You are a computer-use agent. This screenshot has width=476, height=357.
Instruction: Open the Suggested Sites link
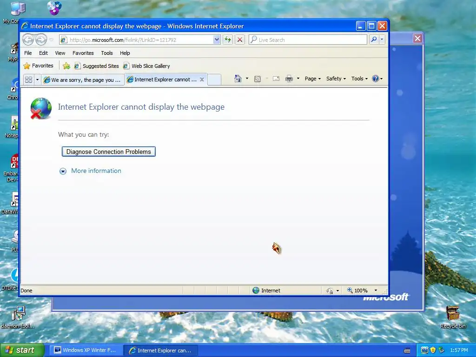[x=97, y=66]
